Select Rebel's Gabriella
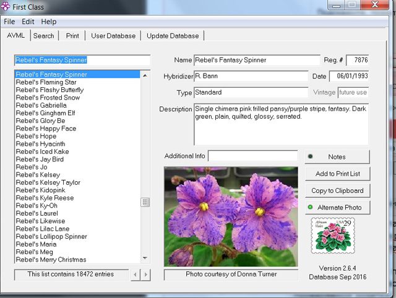Image resolution: width=396 pixels, height=298 pixels. coord(77,105)
